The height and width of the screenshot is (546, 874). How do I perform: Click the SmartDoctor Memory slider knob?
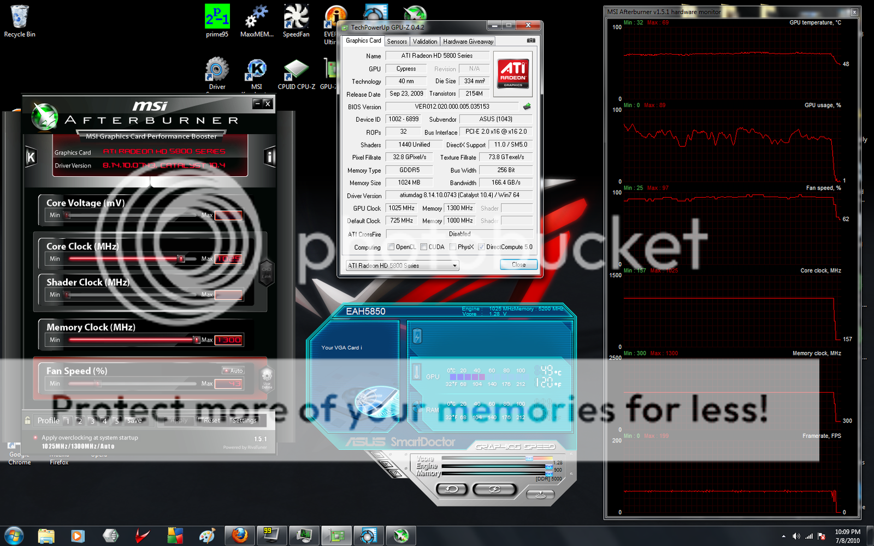point(549,473)
